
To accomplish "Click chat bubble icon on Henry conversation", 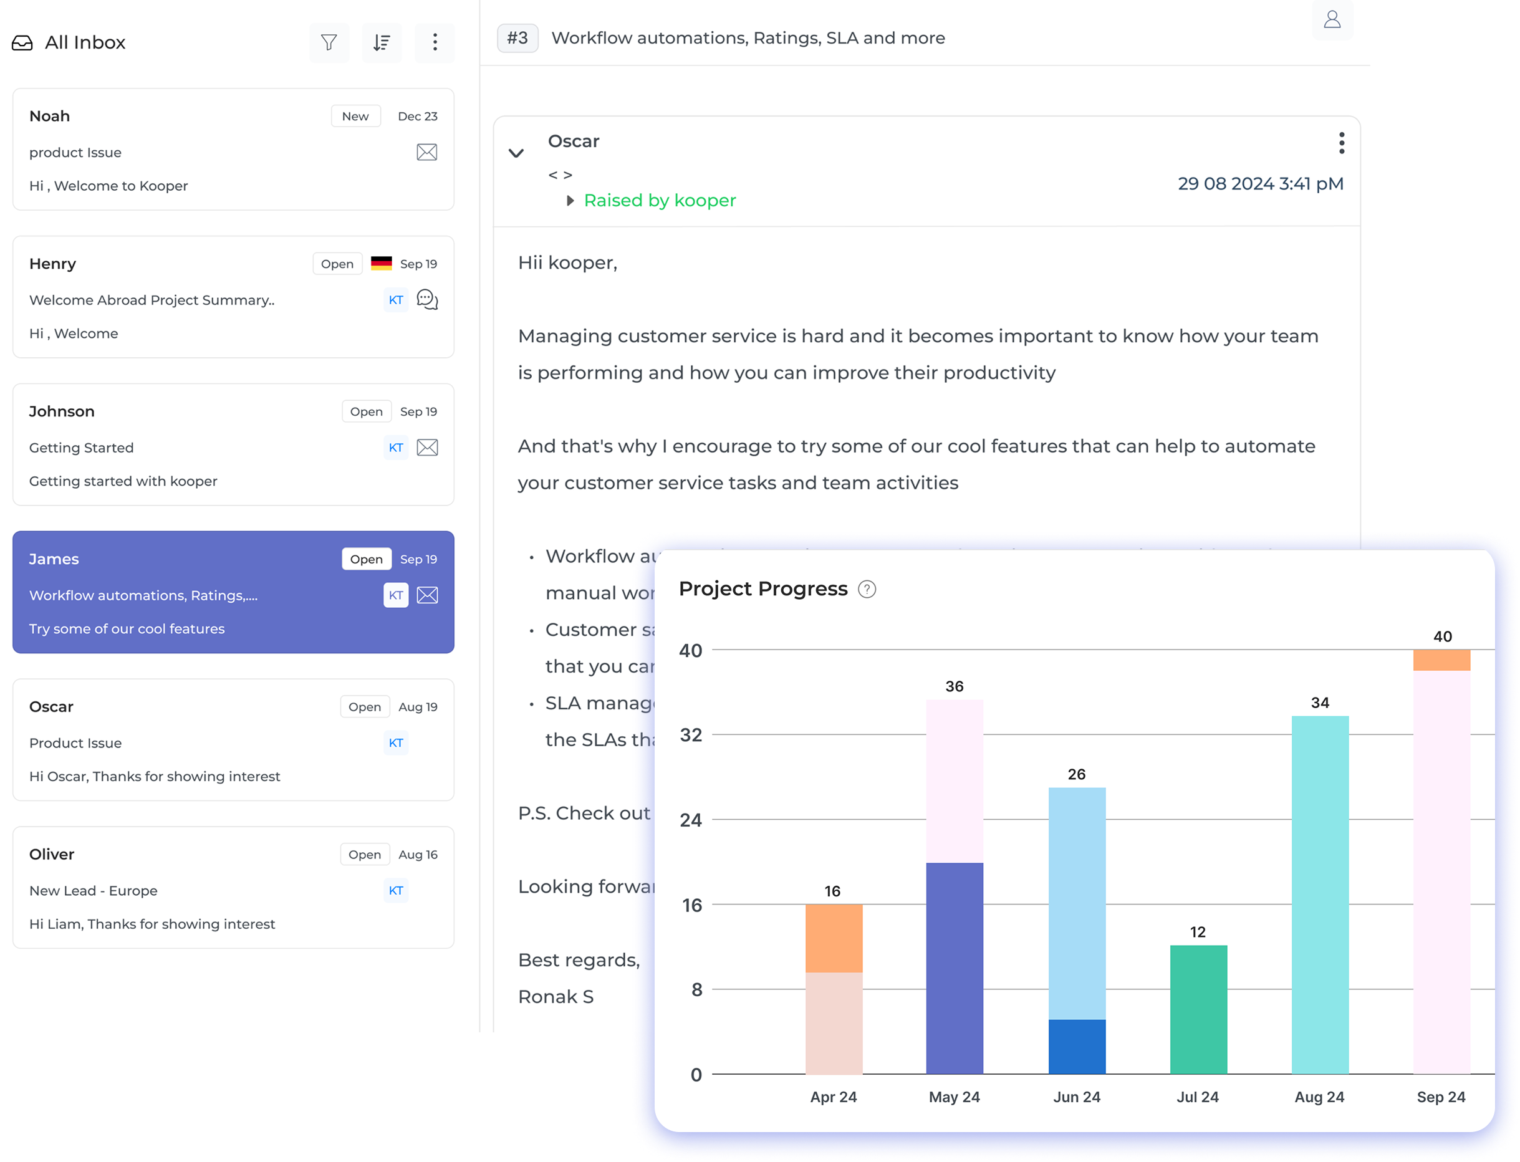I will [x=427, y=299].
